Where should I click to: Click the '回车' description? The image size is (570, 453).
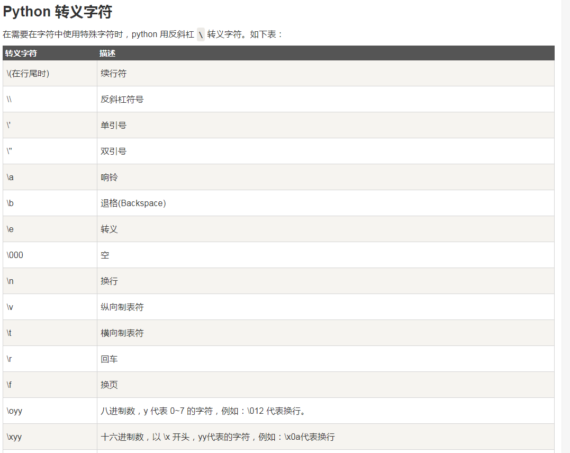109,359
